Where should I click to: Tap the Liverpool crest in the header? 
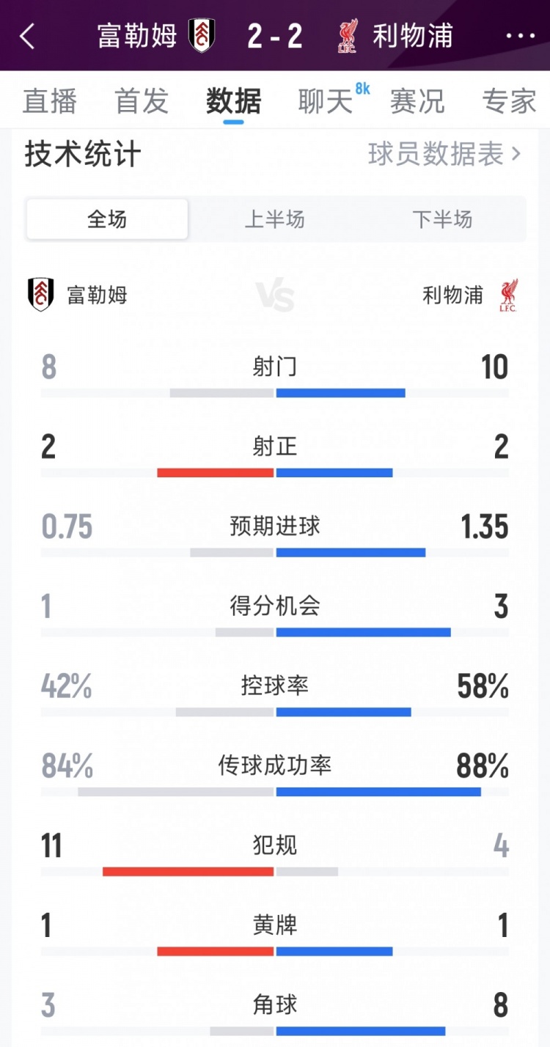point(348,35)
